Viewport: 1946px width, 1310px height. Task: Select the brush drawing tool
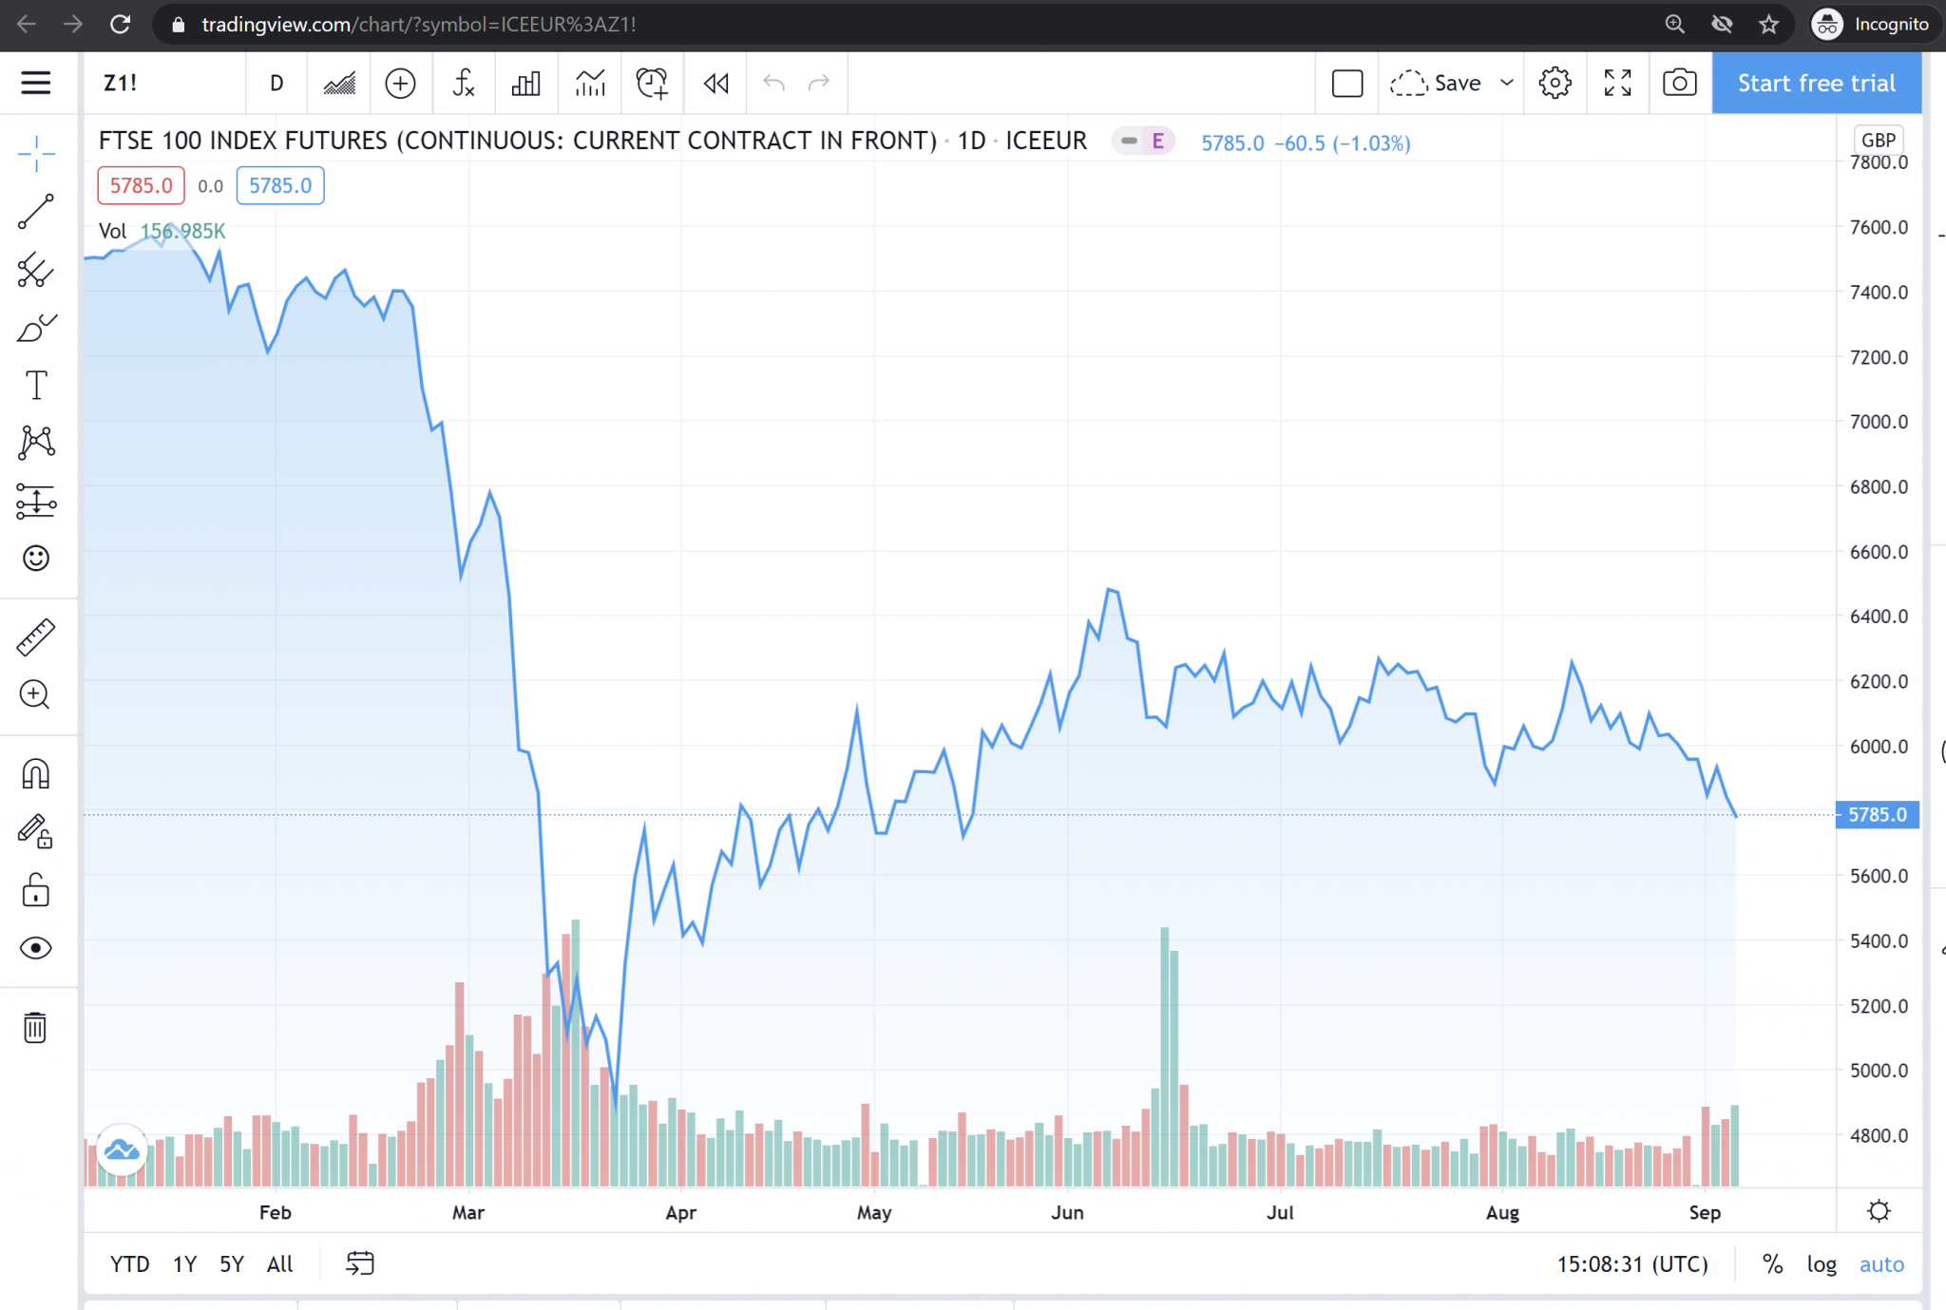coord(36,328)
